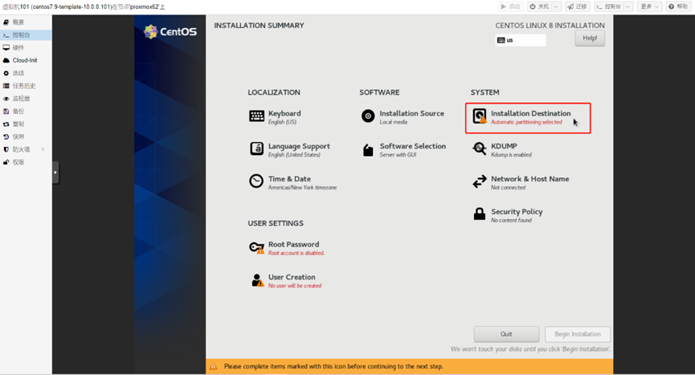Click the 关机 shutdown toolbar button
Screen dimensions: 695x375
click(x=539, y=6)
